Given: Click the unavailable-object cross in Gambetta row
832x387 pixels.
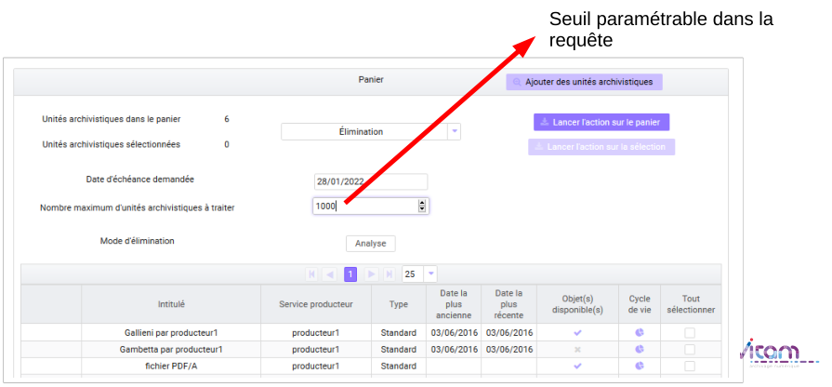Looking at the screenshot, I should (x=577, y=349).
